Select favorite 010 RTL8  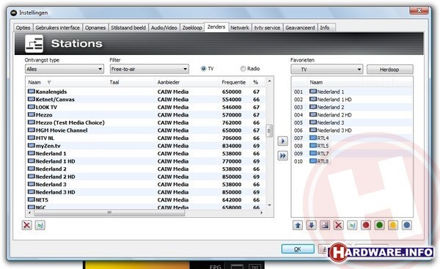pyautogui.click(x=352, y=161)
